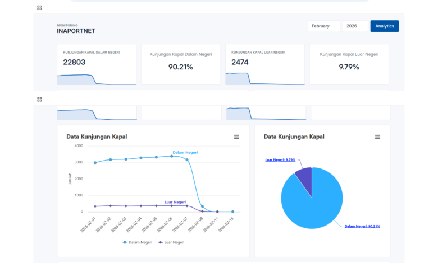The height and width of the screenshot is (263, 438).
Task: Click the 'Luar Negeri: 9.79%' pie label
Action: tap(280, 159)
